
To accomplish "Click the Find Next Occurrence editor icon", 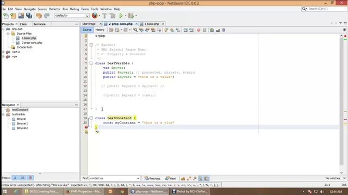I will click(x=147, y=30).
